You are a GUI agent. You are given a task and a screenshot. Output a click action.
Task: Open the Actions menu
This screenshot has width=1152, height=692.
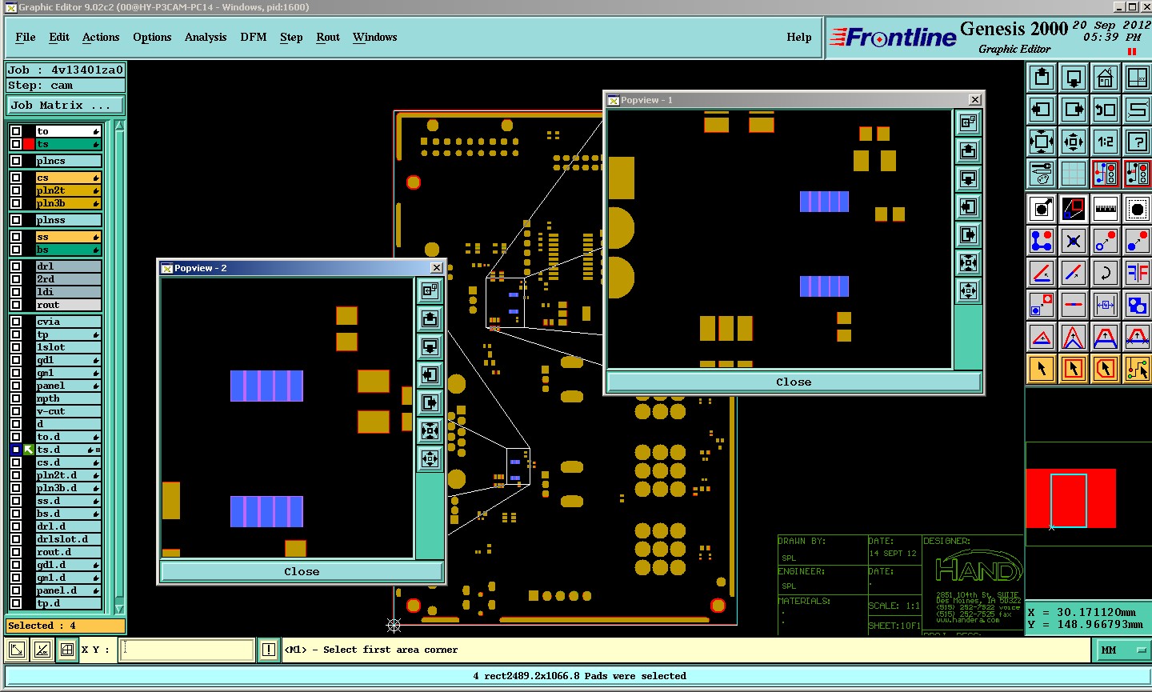click(101, 37)
